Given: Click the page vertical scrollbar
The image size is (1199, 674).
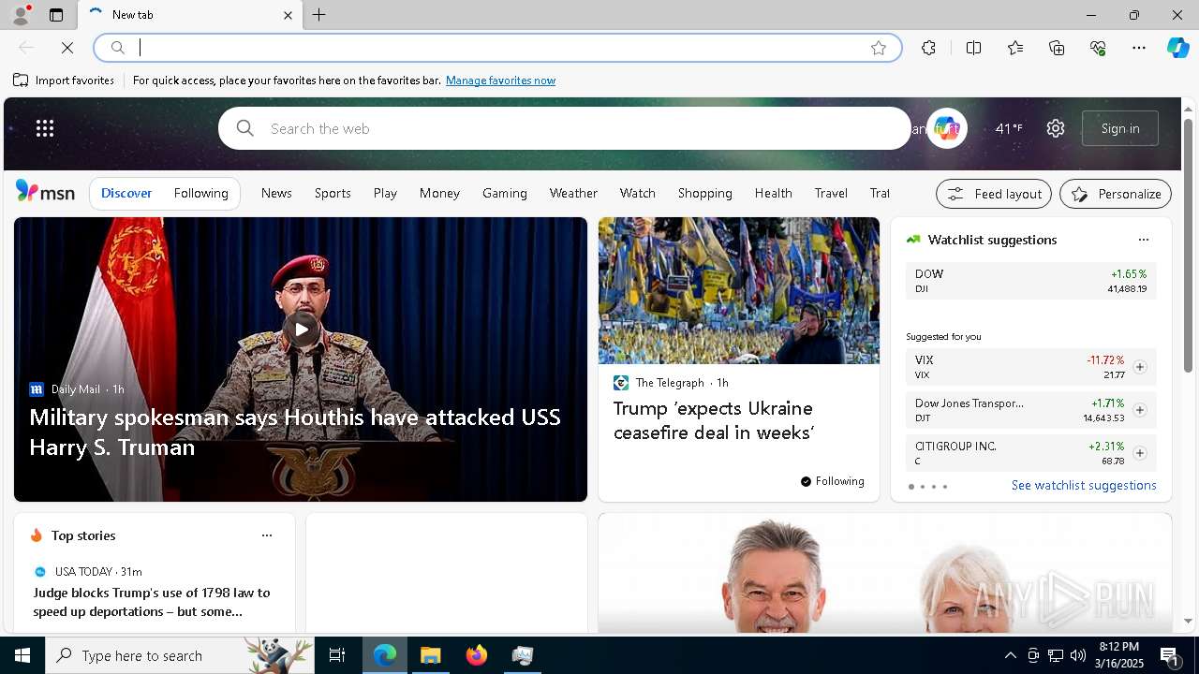Looking at the screenshot, I should tap(1188, 245).
